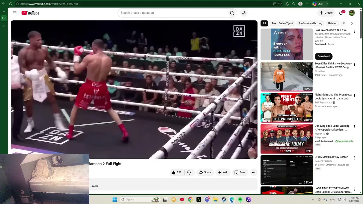Open the Bloodlines channel link
The height and width of the screenshot is (204, 363).
(x=320, y=71)
